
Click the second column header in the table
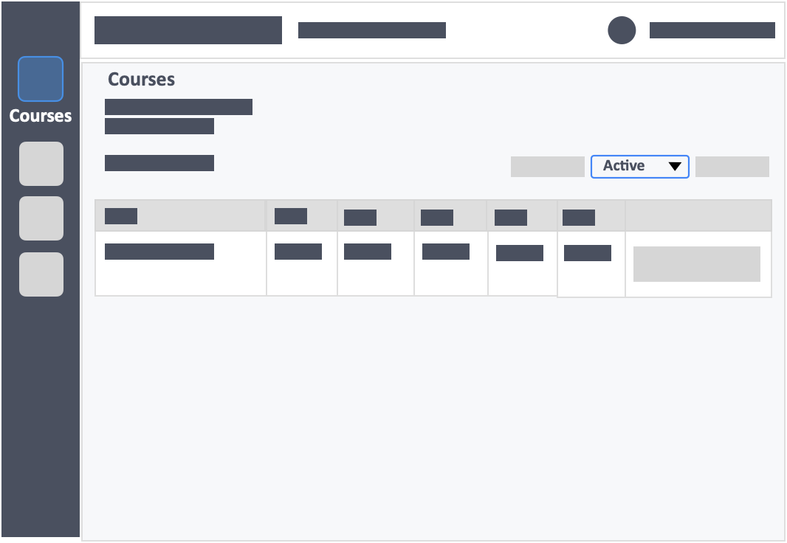point(291,216)
